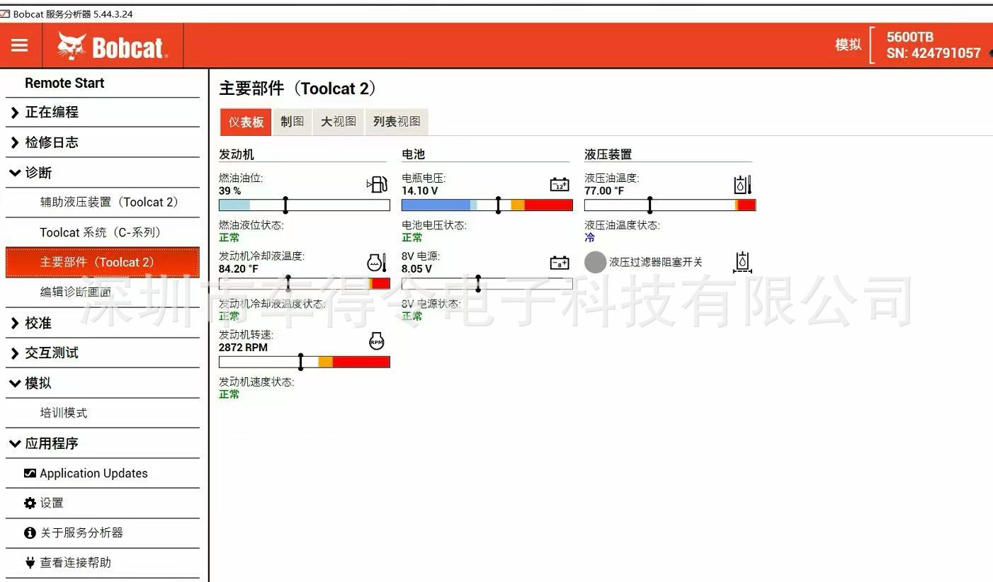Viewport: 993px width, 582px height.
Task: Click the settings gear icon
Action: (30, 503)
